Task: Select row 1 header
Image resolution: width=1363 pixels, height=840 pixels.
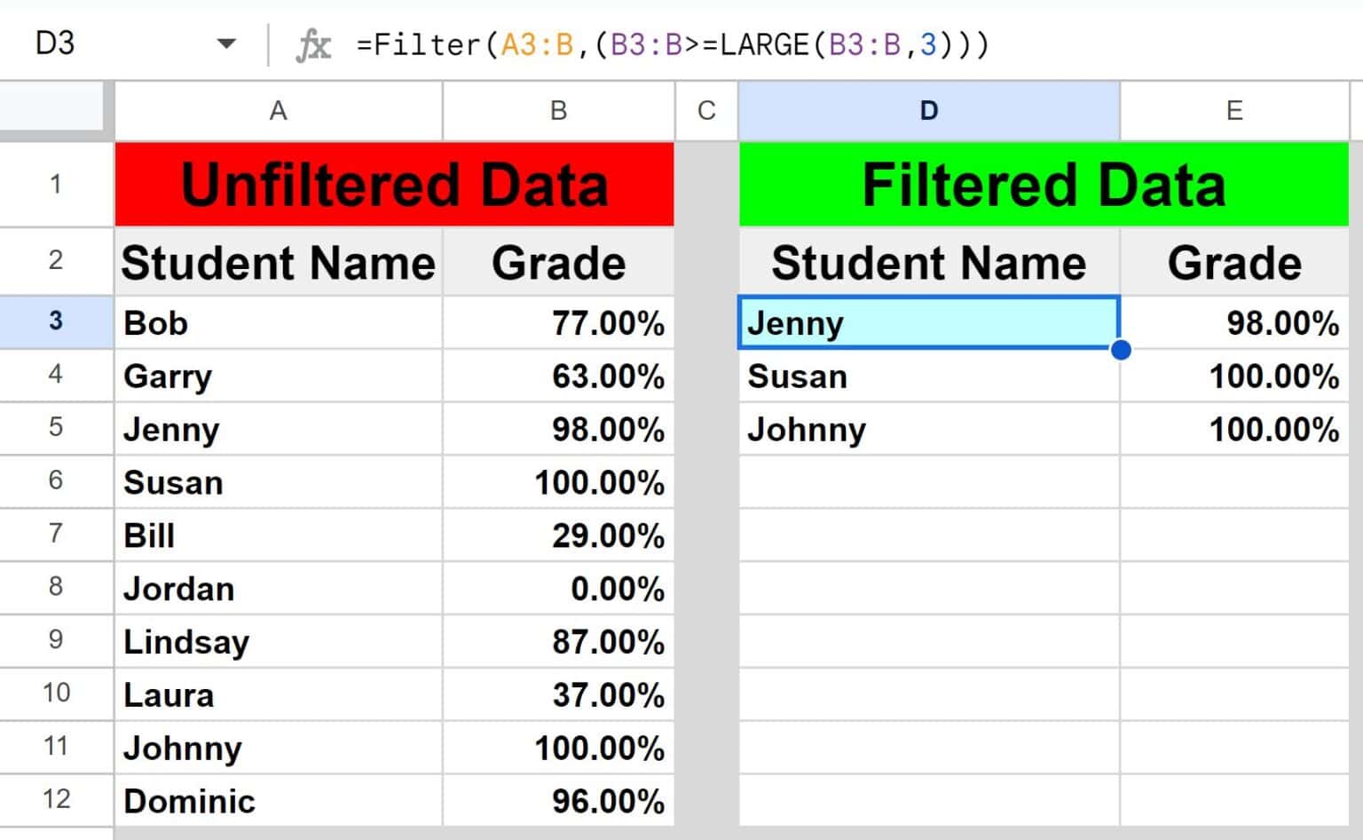Action: click(56, 185)
